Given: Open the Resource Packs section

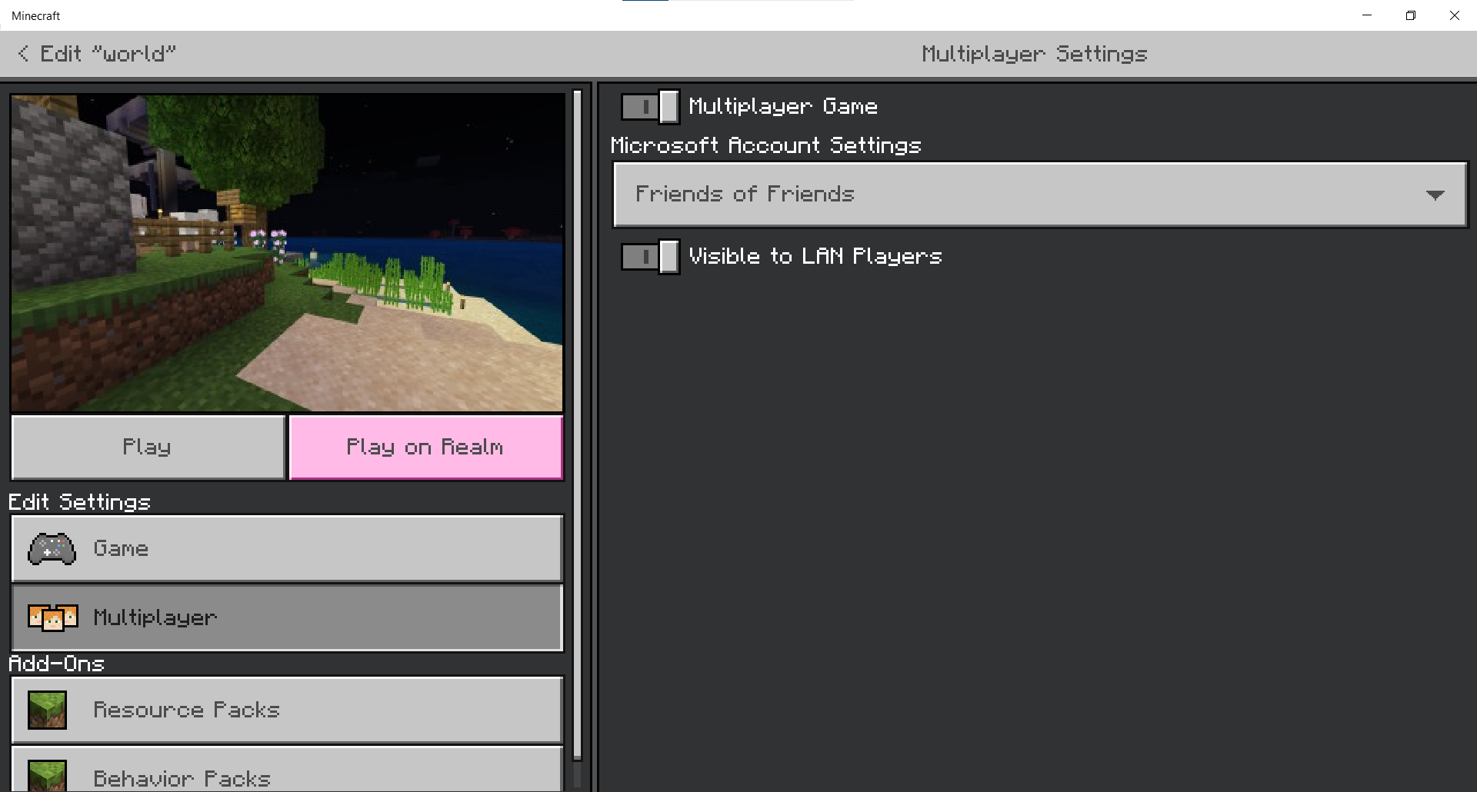Looking at the screenshot, I should click(287, 710).
